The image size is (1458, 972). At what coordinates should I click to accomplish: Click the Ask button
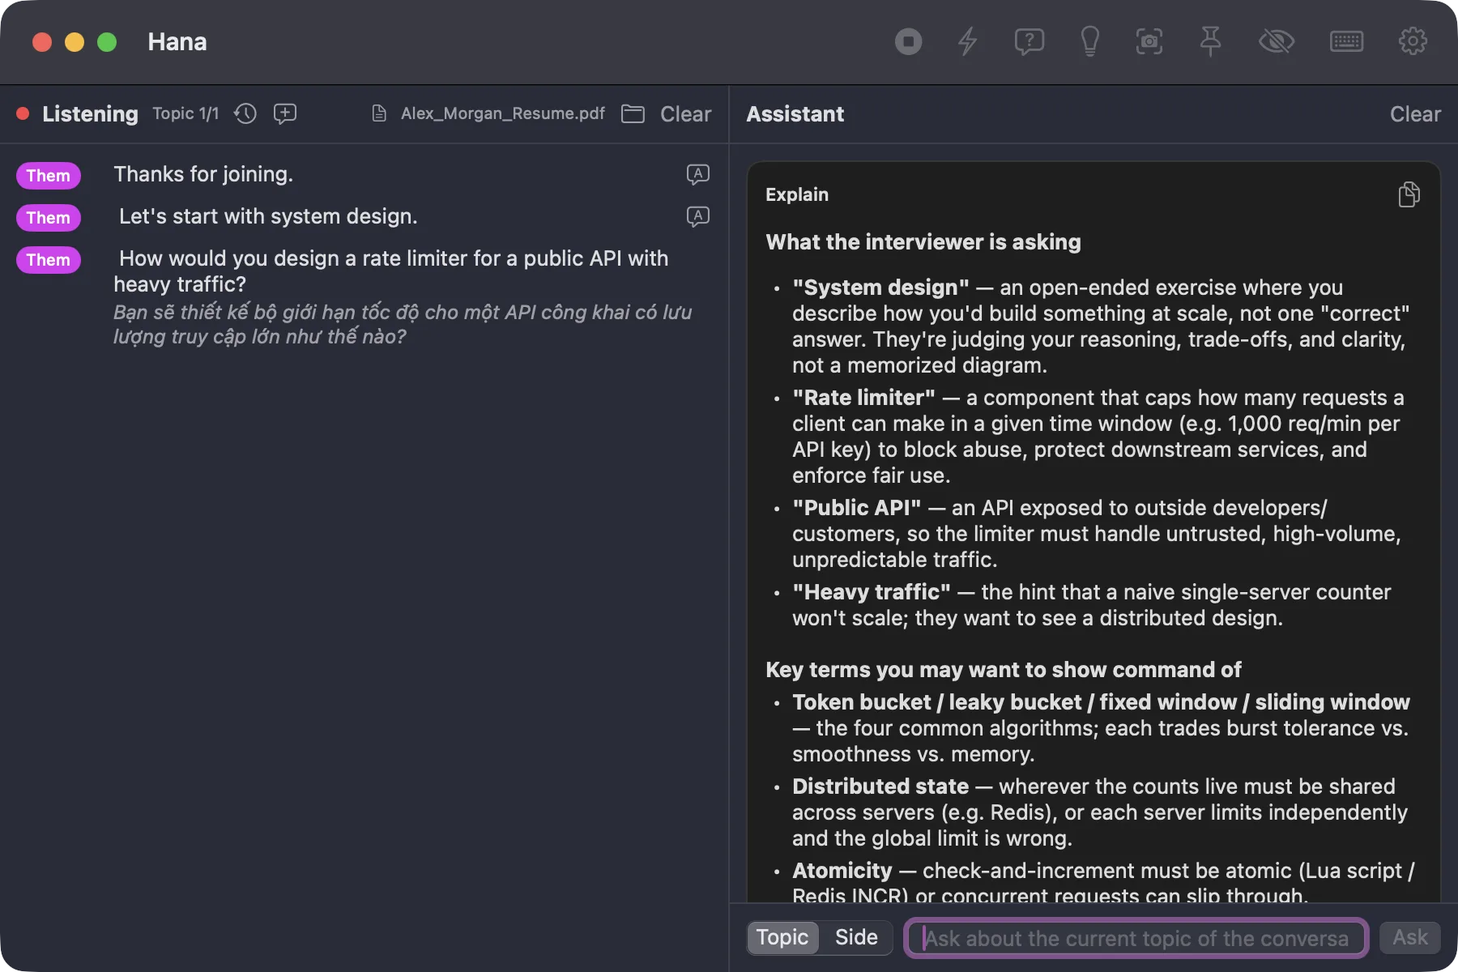1410,937
